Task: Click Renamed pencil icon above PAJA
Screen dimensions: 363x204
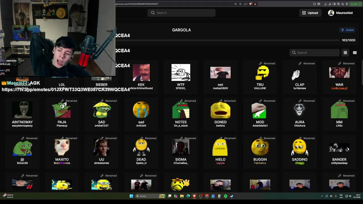Action: pyautogui.click(x=62, y=101)
